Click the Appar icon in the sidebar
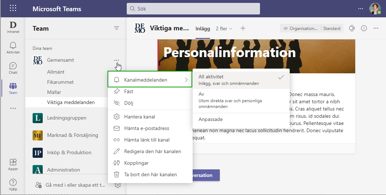 click(13, 164)
